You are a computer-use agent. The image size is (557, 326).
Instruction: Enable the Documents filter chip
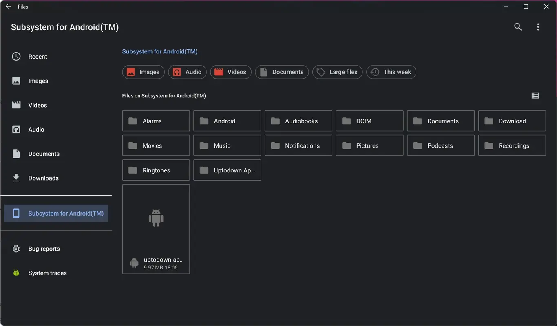[282, 72]
